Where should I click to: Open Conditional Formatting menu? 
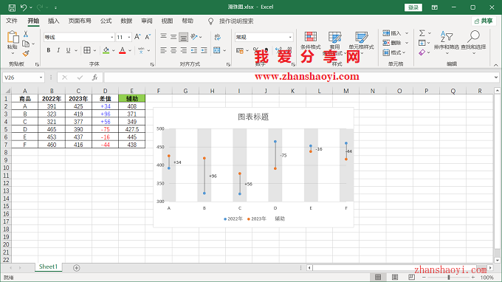[311, 40]
